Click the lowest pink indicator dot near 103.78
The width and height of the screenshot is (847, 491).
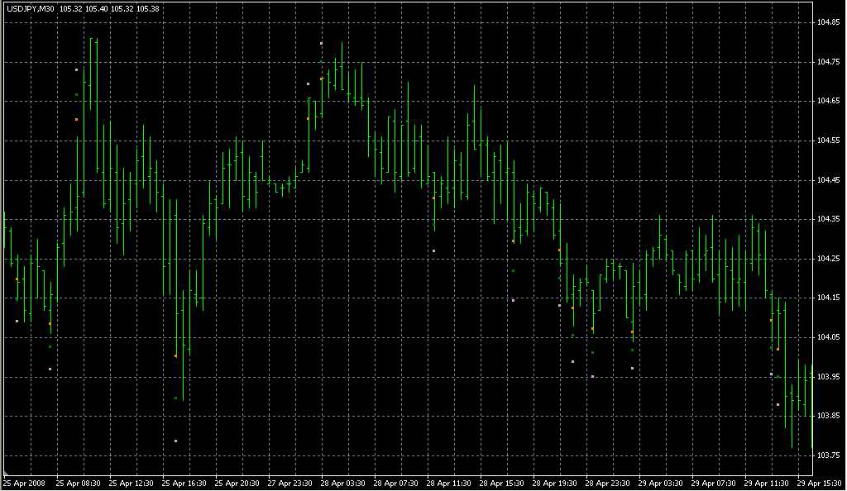tap(176, 441)
